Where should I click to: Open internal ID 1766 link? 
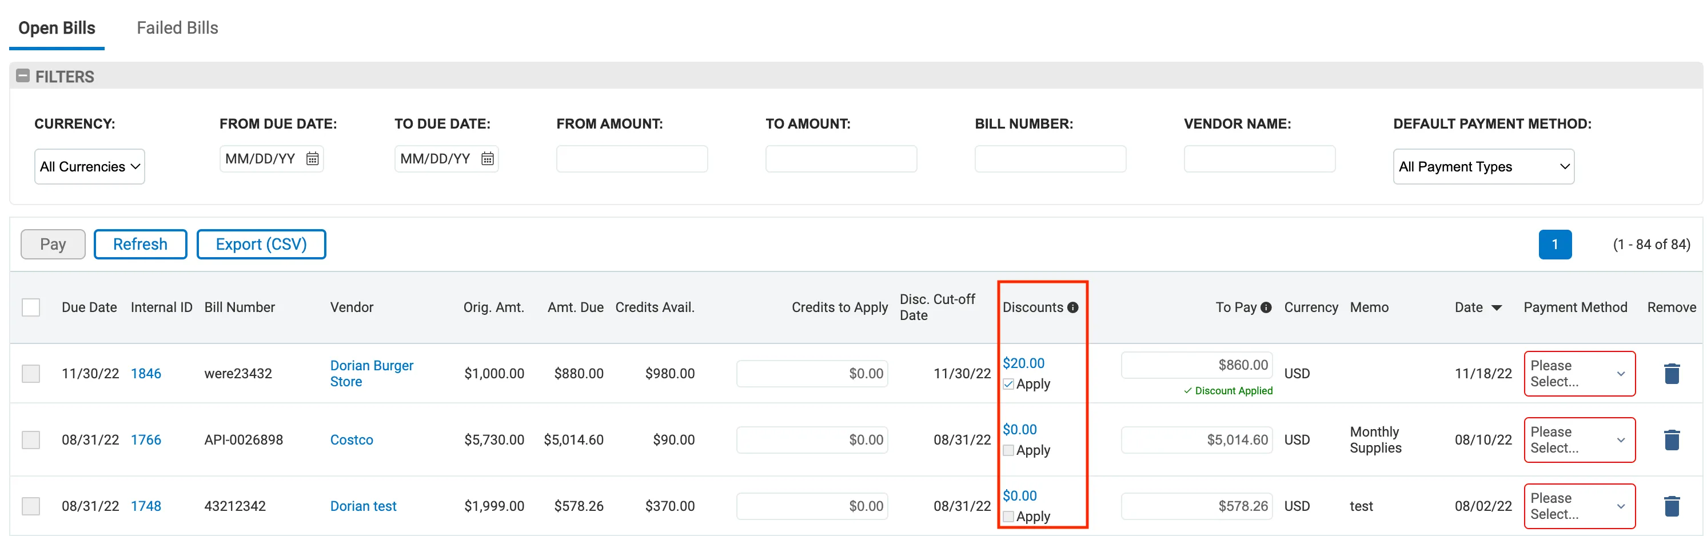146,440
